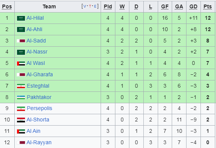Click the Iran flag beside Esteghlal
Viewport: 216px width, 148px height.
(x=21, y=86)
